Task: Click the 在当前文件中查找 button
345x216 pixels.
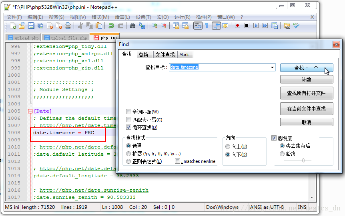Action: (307, 109)
